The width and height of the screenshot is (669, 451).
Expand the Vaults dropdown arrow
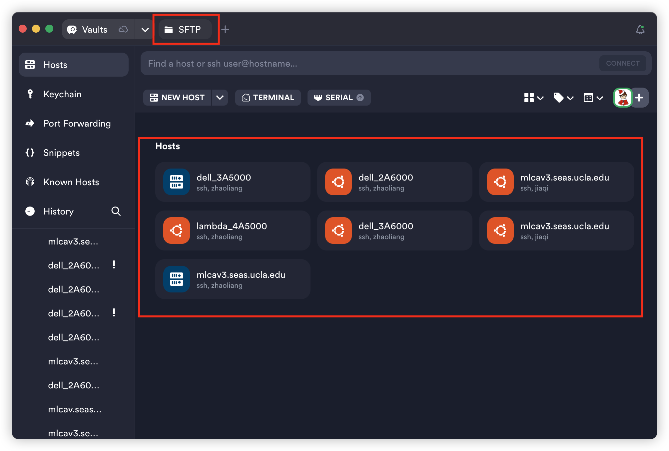(x=145, y=30)
